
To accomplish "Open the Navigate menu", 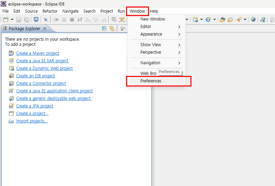I will point(70,11).
